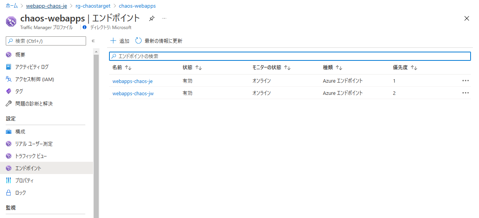This screenshot has width=479, height=218.
Task: Click the ロック padlock icon
Action: click(x=9, y=193)
